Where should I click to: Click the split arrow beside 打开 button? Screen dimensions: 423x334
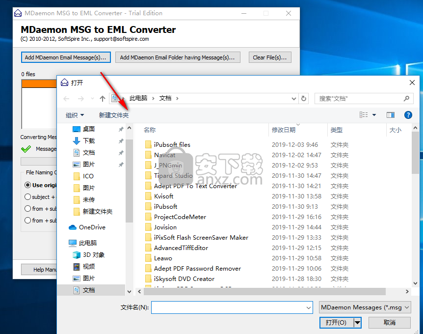357,323
